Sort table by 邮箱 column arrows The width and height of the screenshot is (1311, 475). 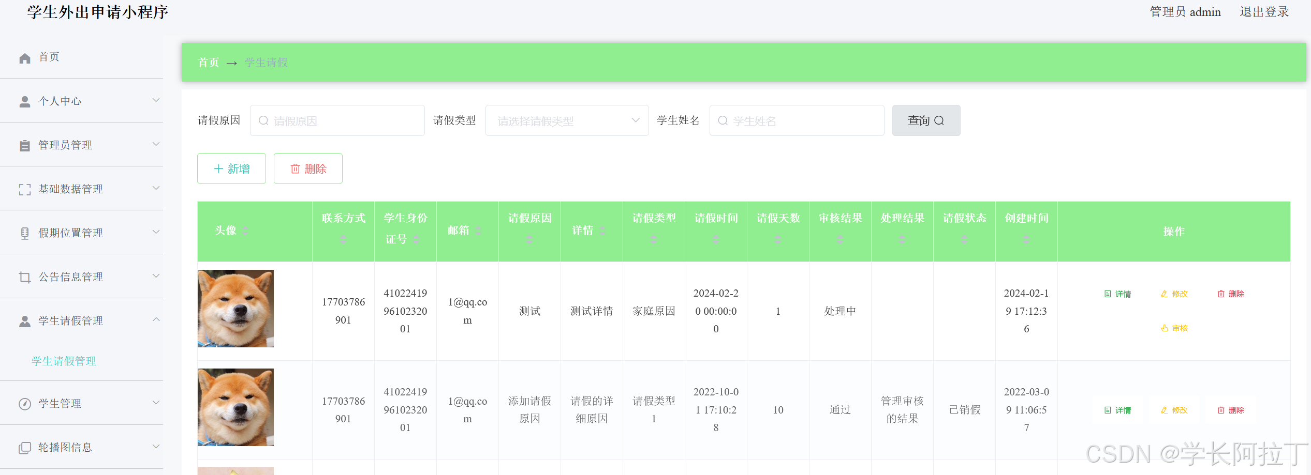tap(478, 231)
